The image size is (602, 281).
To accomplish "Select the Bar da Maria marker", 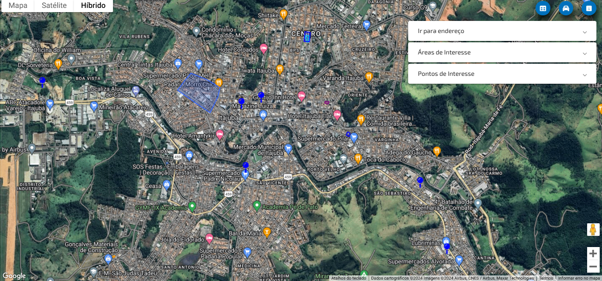I will (x=267, y=232).
